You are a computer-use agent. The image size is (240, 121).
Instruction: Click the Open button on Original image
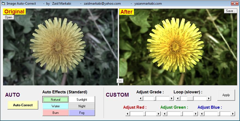coord(8,17)
